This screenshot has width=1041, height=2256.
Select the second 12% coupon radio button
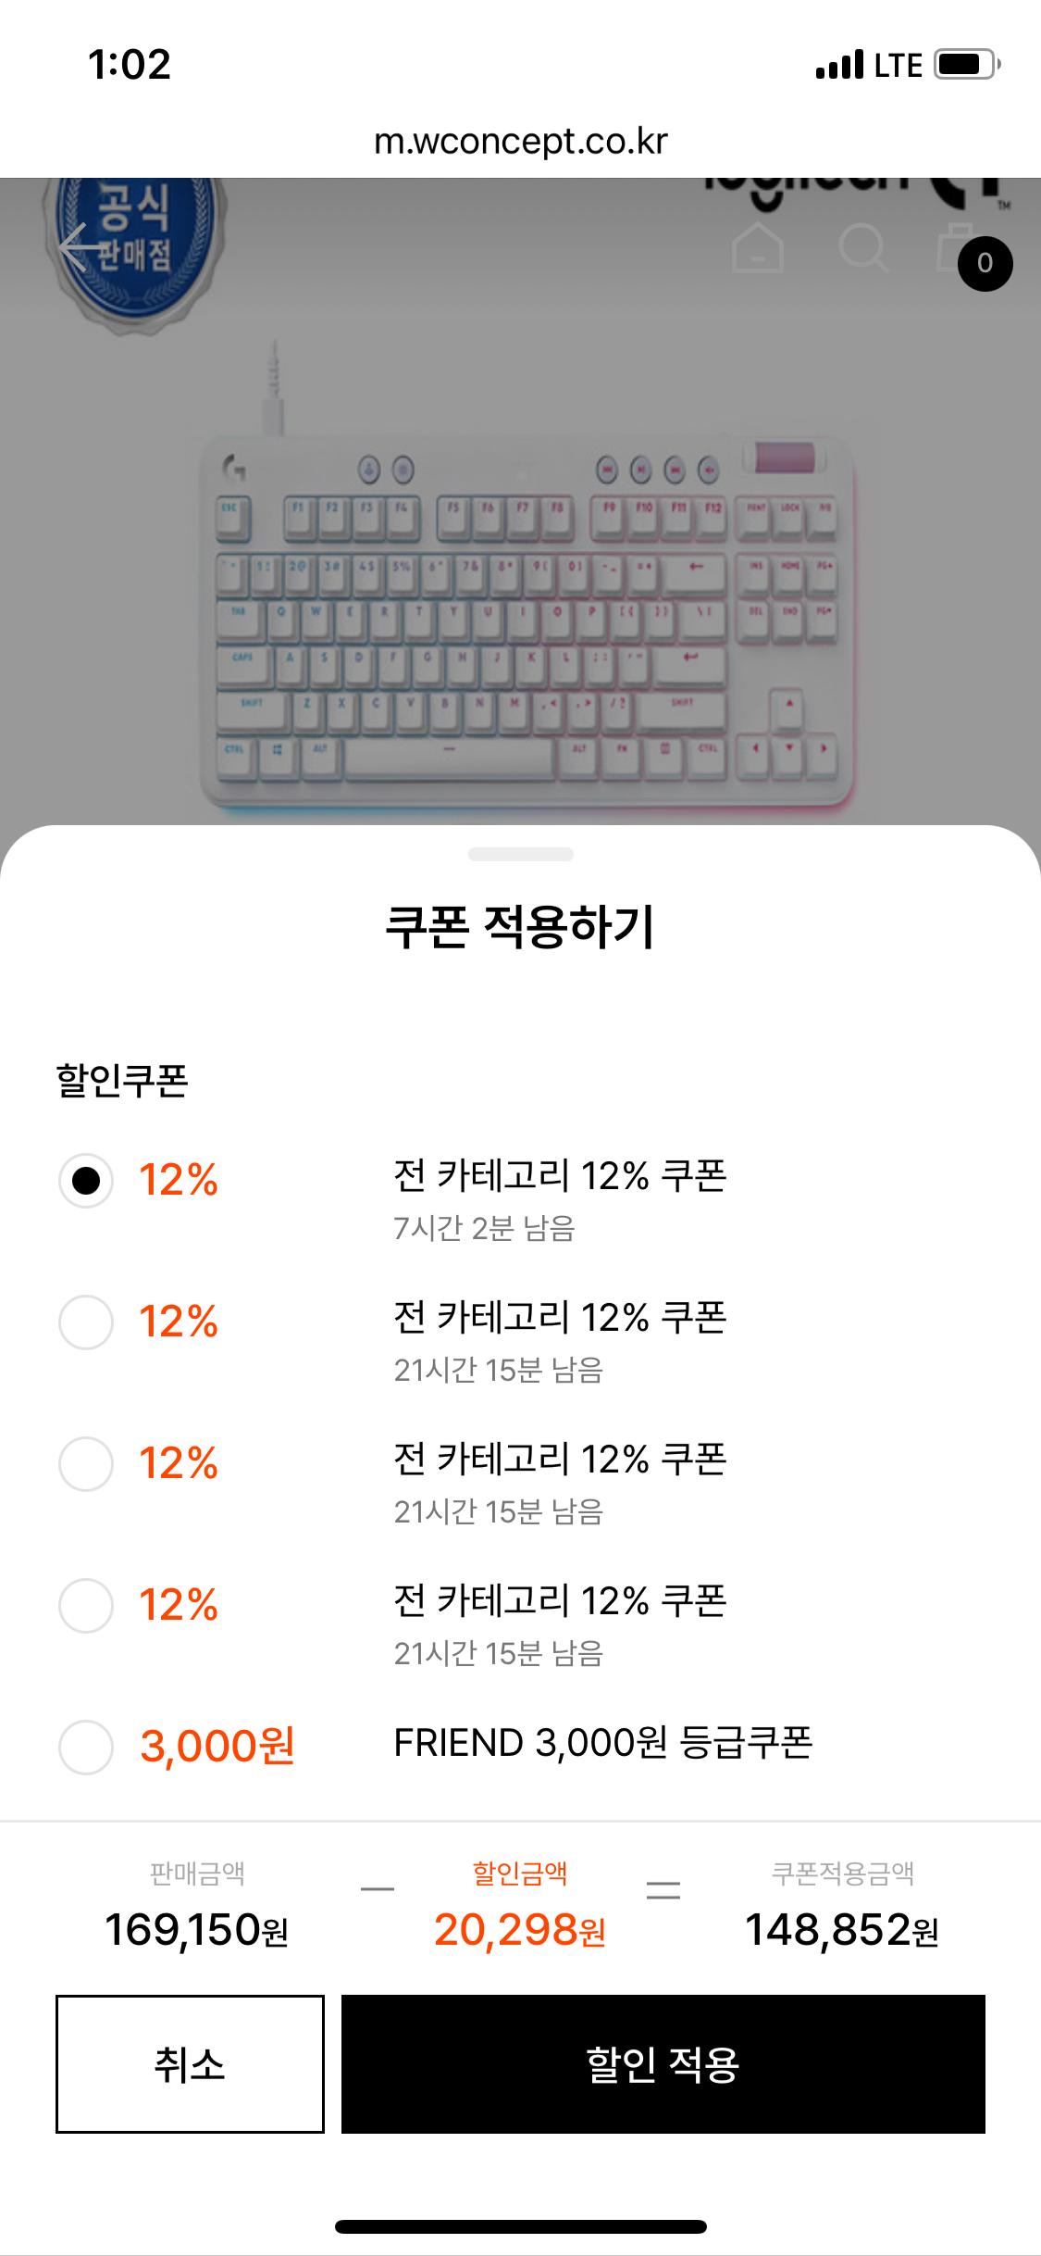[86, 1322]
